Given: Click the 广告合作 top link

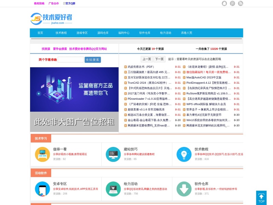Looking at the screenshot, I should point(54,3).
